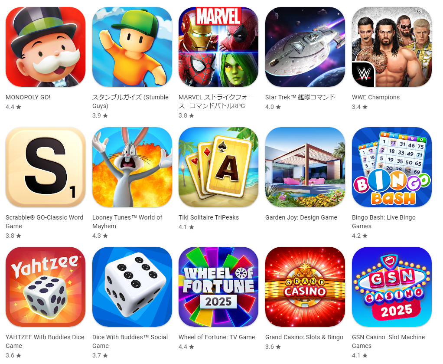The height and width of the screenshot is (364, 443).
Task: Select the Tiki Solitaire TriPeaks cards icon
Action: pyautogui.click(x=218, y=167)
